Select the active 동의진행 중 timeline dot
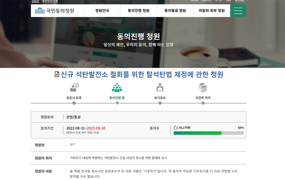285x180 pixels. (117, 103)
